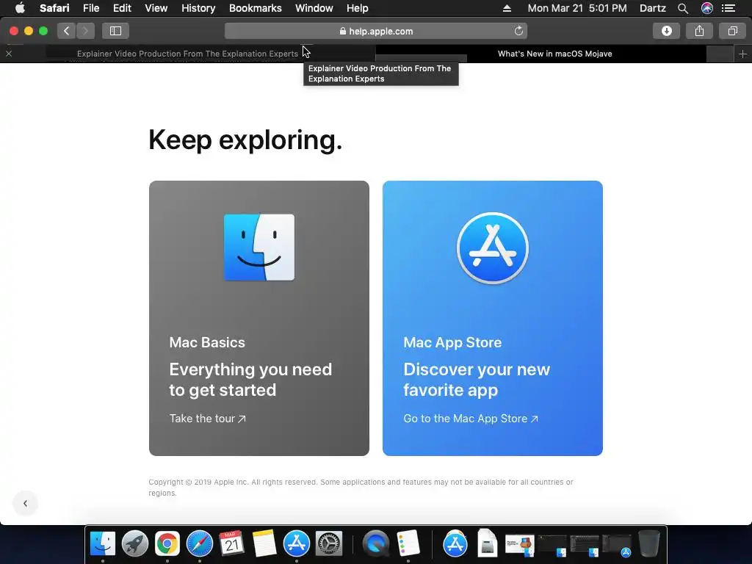Open the Share button in toolbar
The width and height of the screenshot is (752, 564).
[699, 31]
